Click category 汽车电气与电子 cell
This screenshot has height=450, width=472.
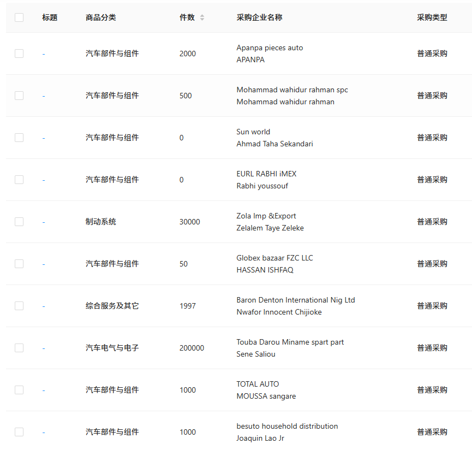click(112, 348)
